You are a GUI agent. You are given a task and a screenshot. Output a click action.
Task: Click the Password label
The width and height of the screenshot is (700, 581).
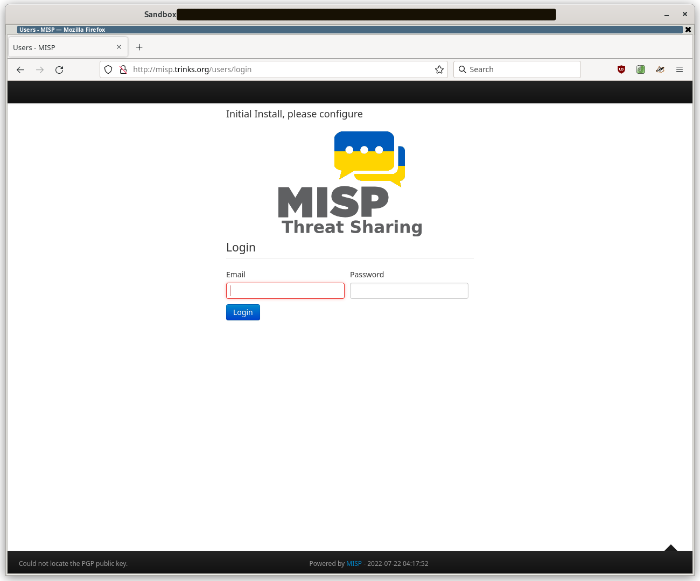tap(367, 275)
